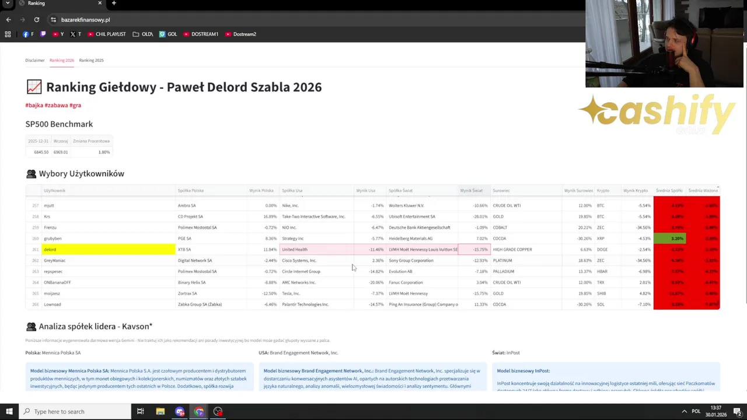The image size is (747, 420).
Task: Open the GOL bookmark
Action: [x=168, y=34]
